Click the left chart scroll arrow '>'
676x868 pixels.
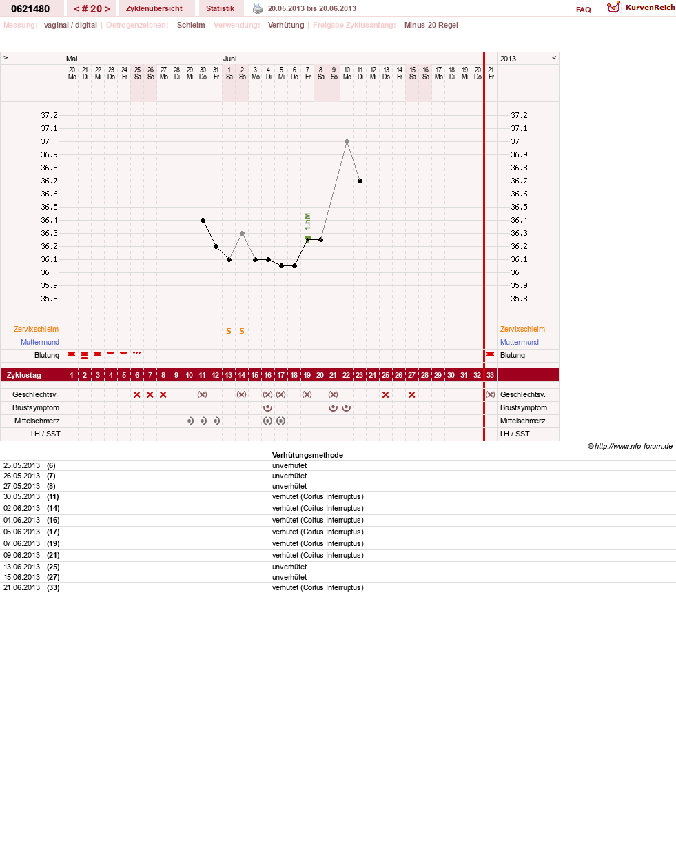[x=6, y=58]
